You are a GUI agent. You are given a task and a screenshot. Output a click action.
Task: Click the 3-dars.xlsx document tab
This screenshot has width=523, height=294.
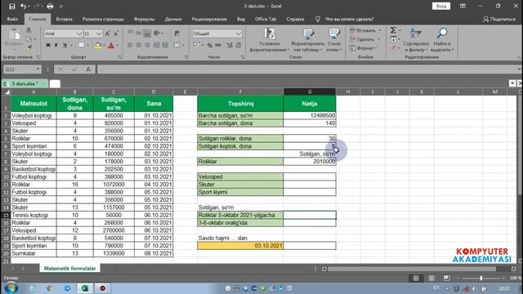coord(25,83)
